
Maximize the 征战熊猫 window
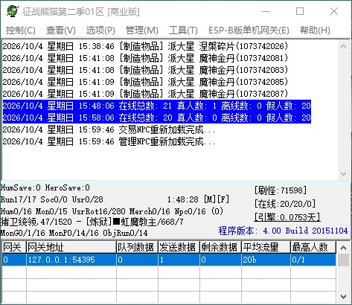[300, 11]
